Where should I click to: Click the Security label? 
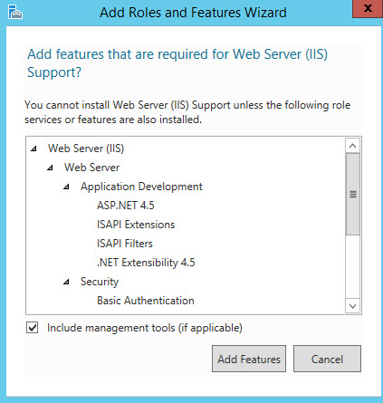100,282
